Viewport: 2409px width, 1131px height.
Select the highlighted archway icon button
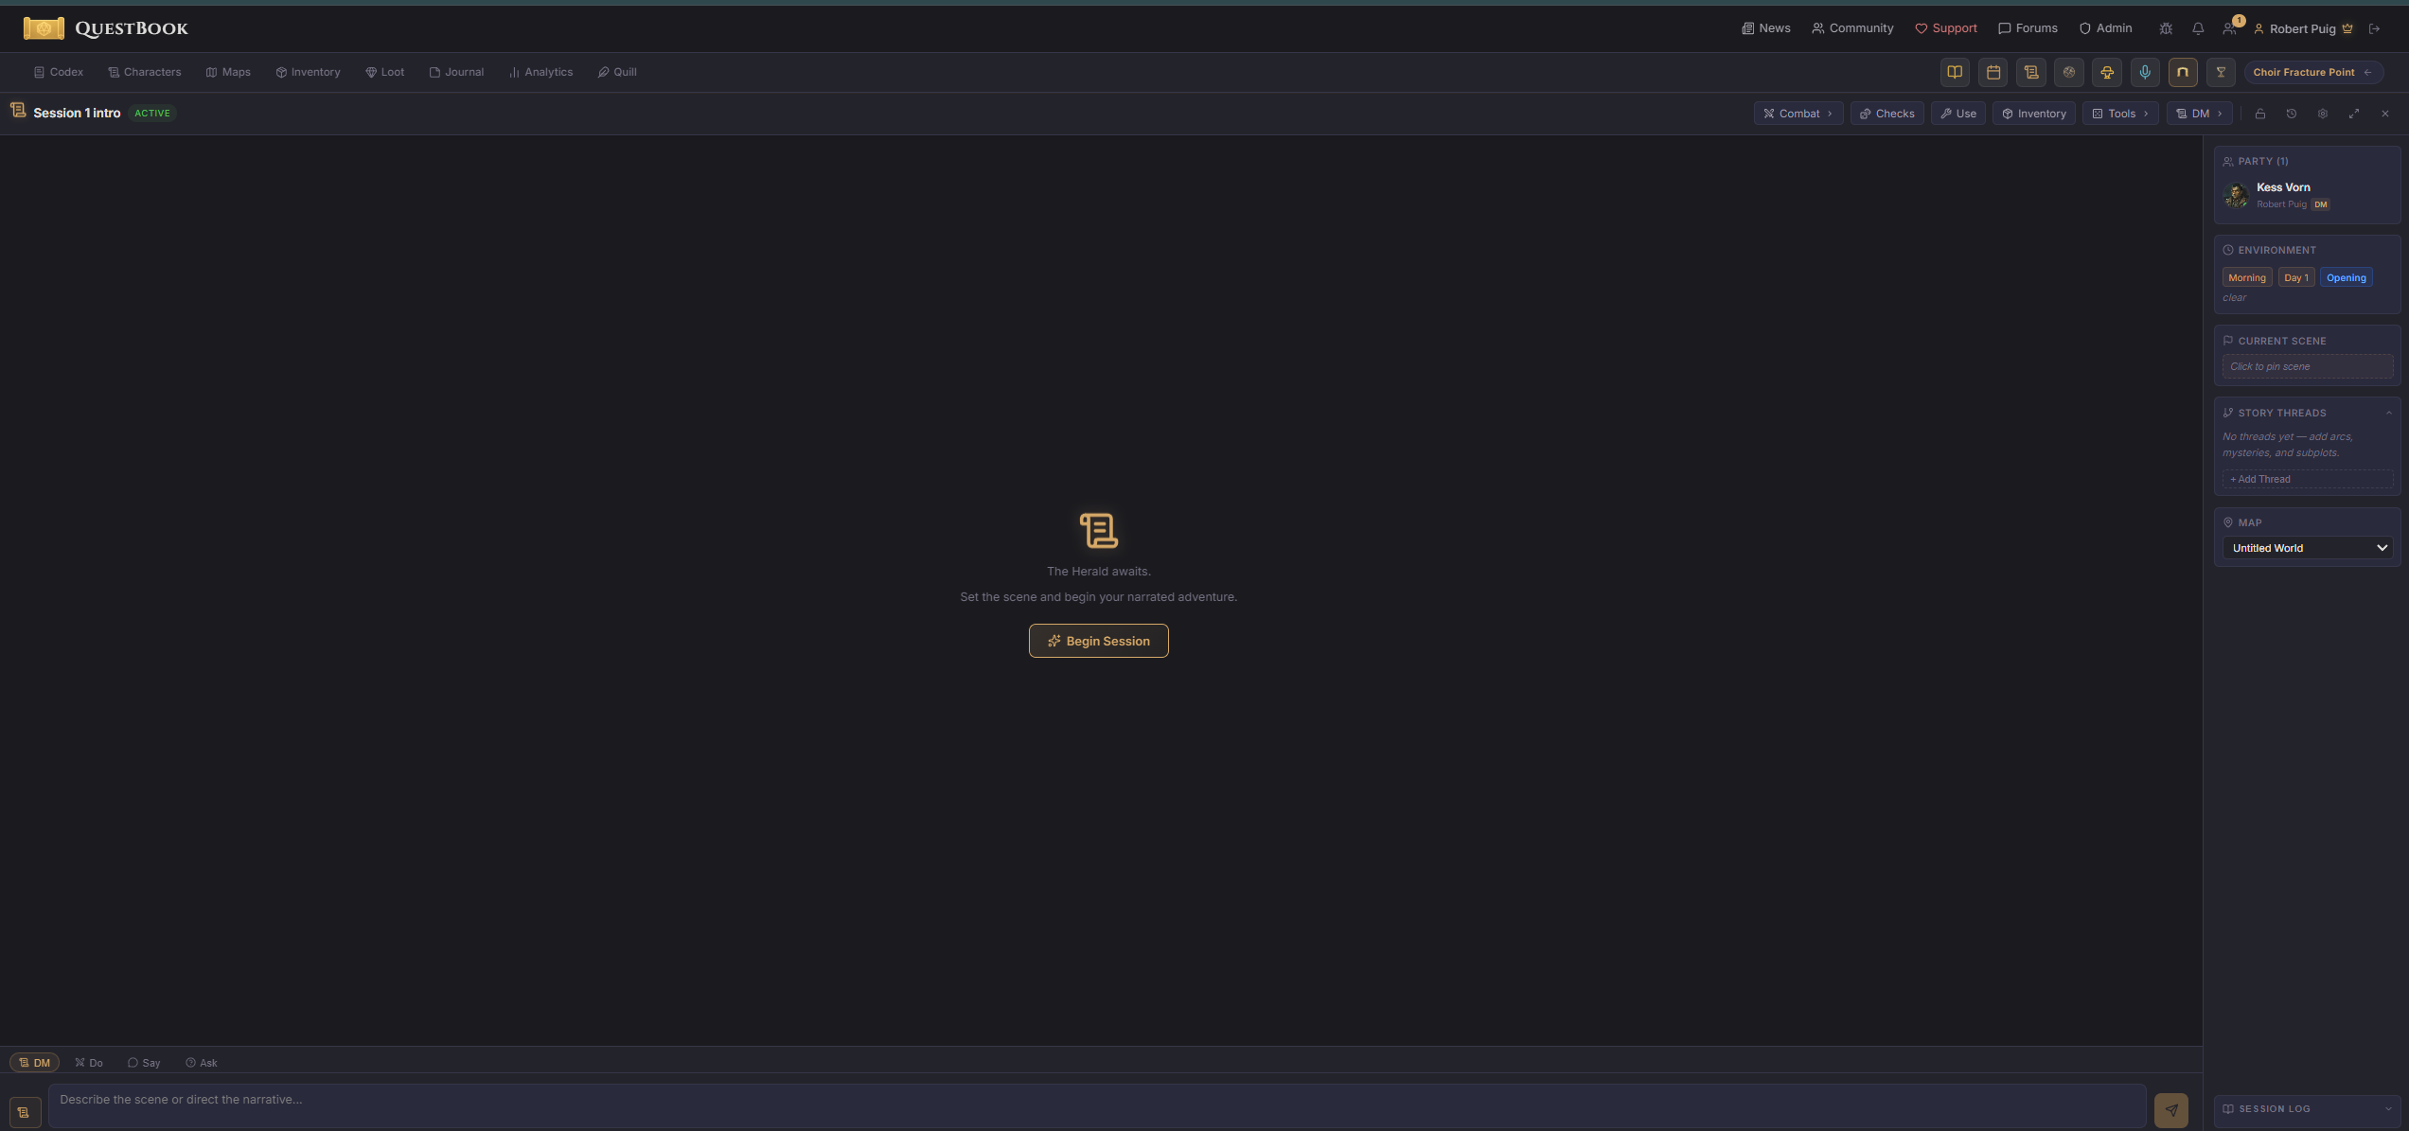click(x=2183, y=72)
